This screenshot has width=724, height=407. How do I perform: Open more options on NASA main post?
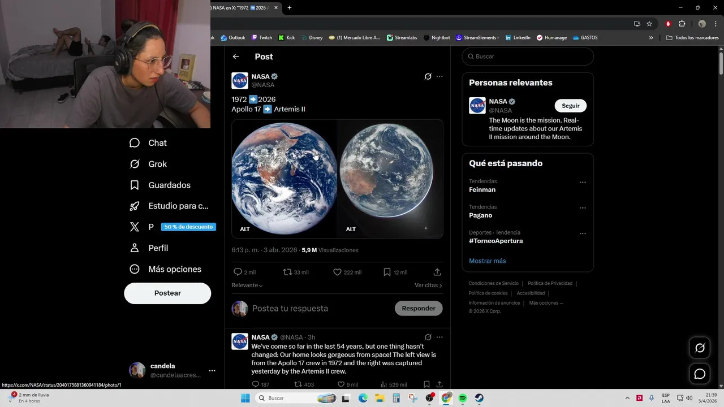click(x=439, y=76)
